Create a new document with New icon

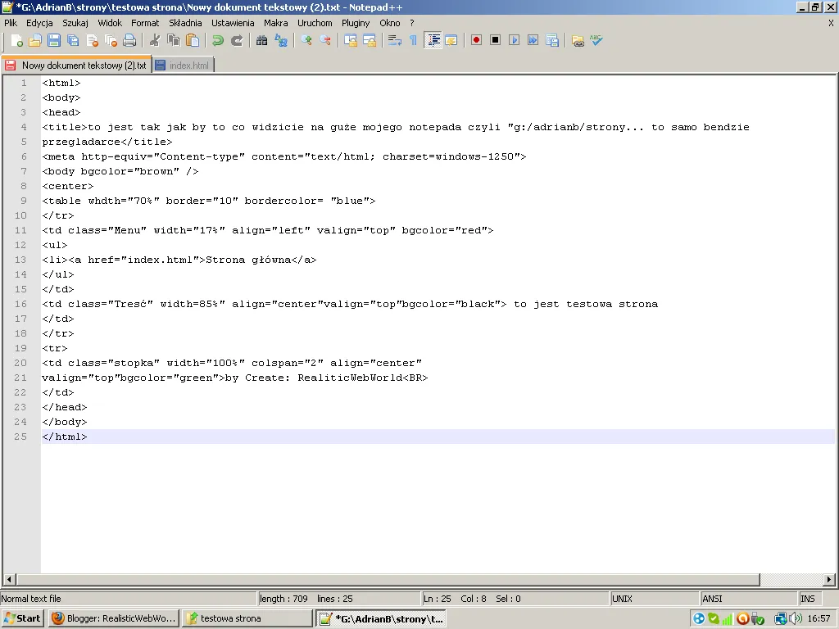[x=16, y=41]
